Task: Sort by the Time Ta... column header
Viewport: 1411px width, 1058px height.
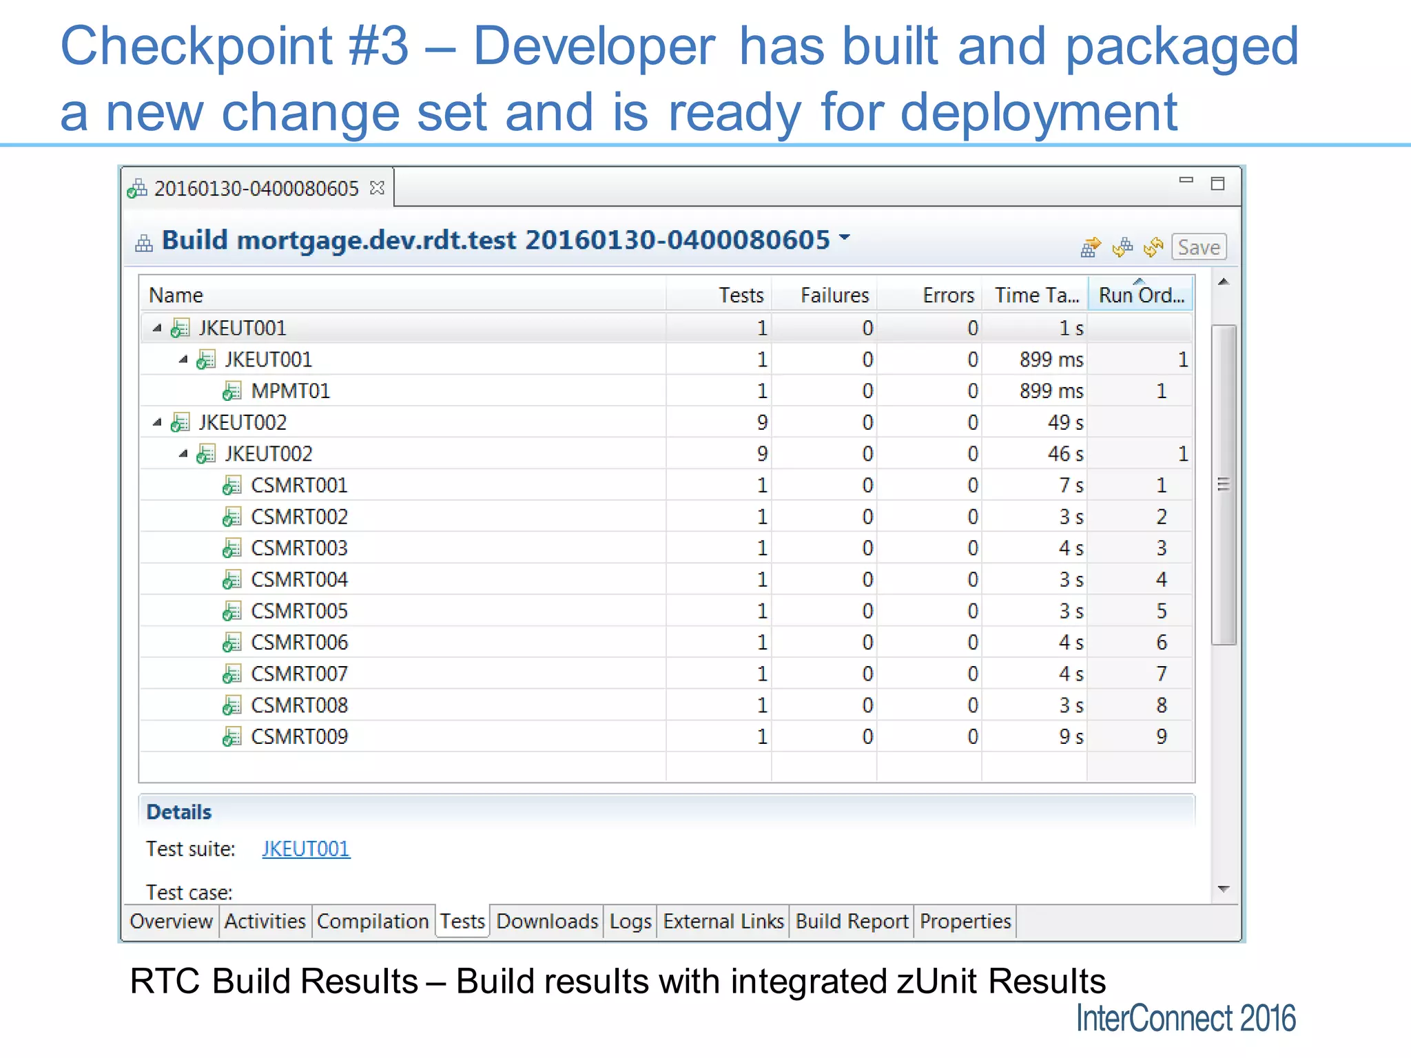Action: click(x=1035, y=295)
